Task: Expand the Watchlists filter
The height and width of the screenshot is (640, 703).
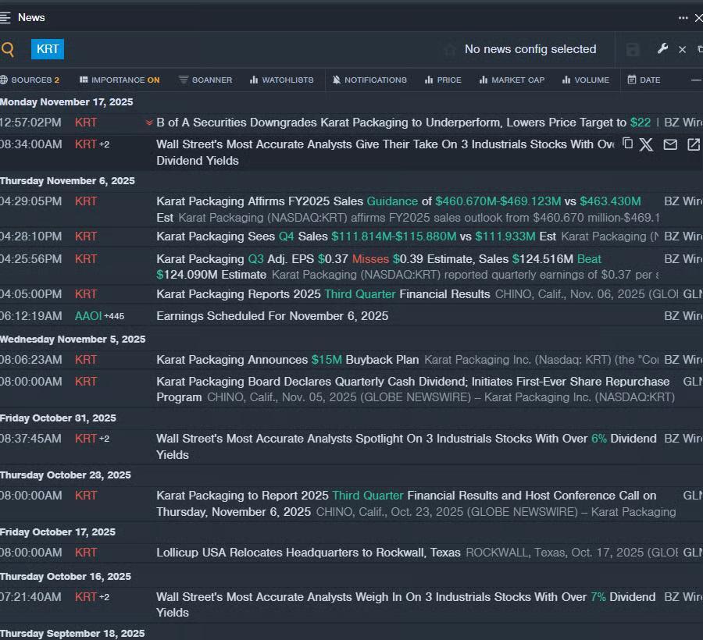Action: [281, 80]
